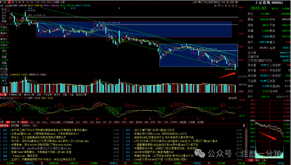Viewport: 291px width, 165px height.
Task: Click the hand drag tool icon
Action: click(219, 6)
